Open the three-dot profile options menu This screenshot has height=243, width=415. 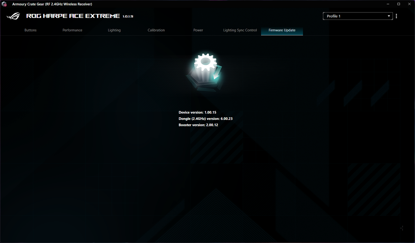click(x=396, y=16)
